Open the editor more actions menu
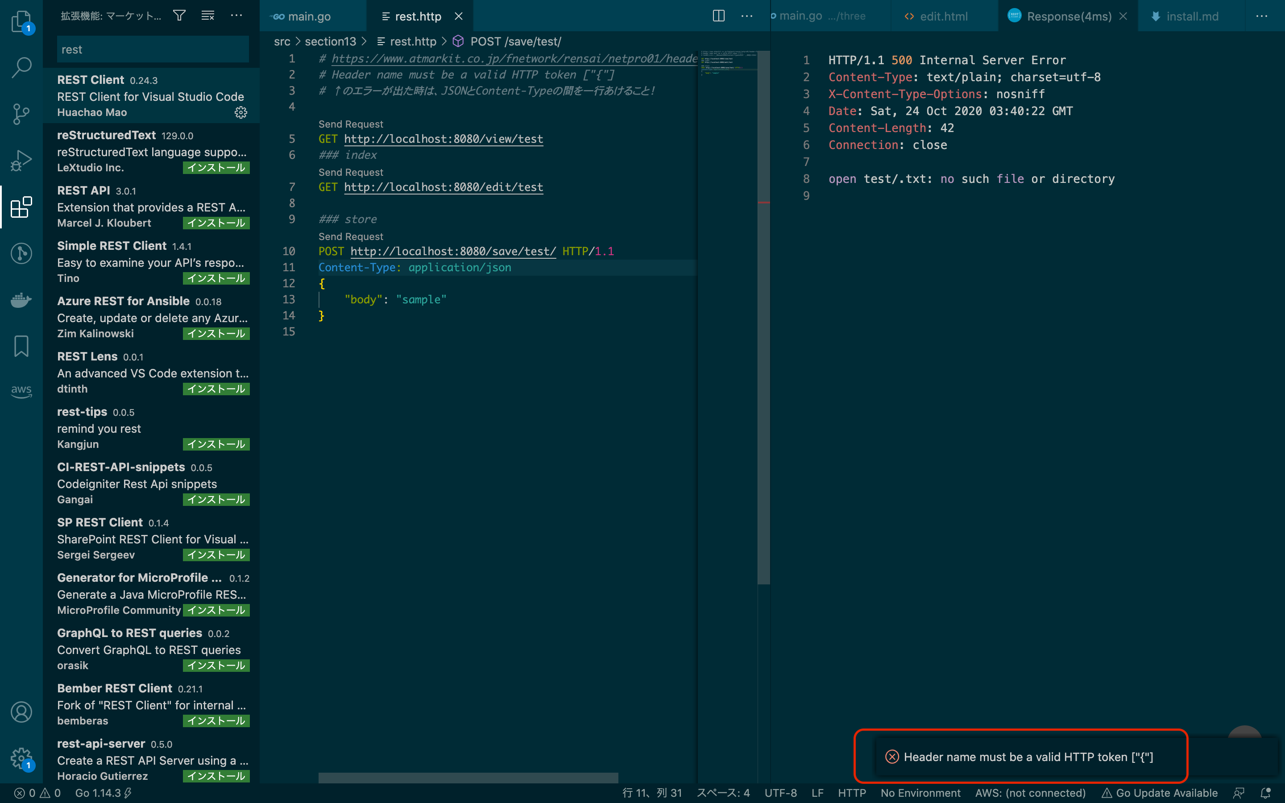 click(747, 16)
